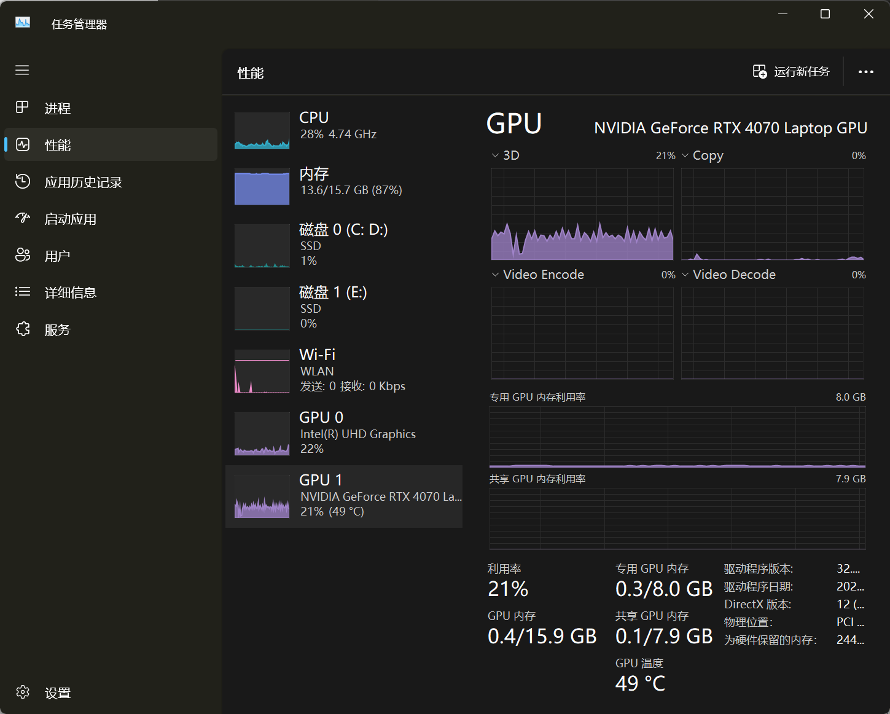Screen dimensions: 890x714
Task: Open the Video Decode engine dropdown
Action: click(x=685, y=275)
